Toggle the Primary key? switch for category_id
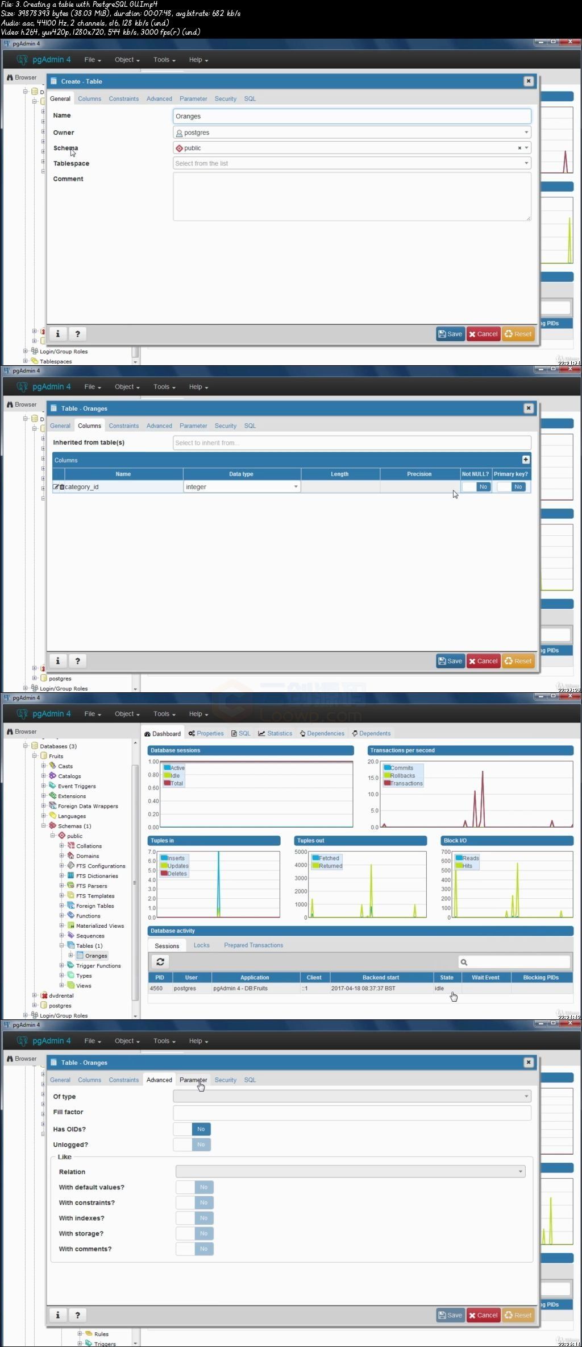Image resolution: width=582 pixels, height=1347 pixels. [x=511, y=487]
